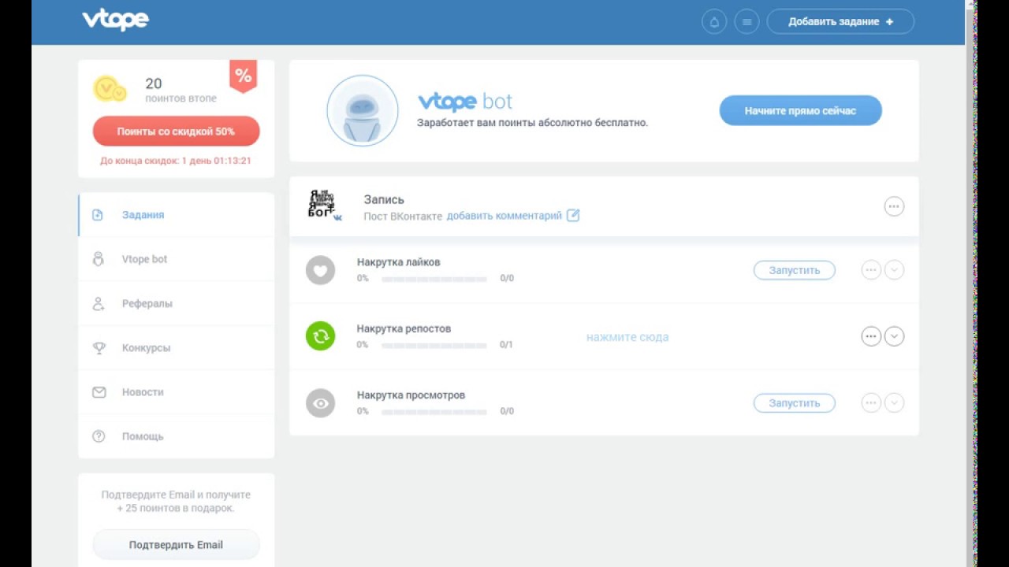Image resolution: width=1009 pixels, height=567 pixels.
Task: Click the heart icon for Накрутка лайков
Action: pyautogui.click(x=320, y=270)
